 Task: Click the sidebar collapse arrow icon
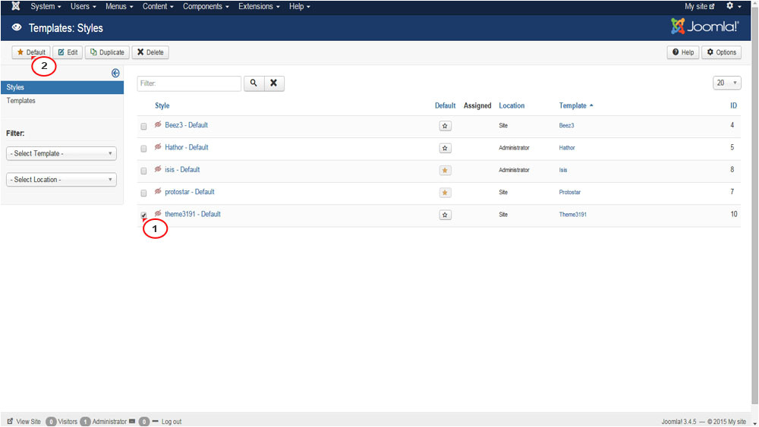115,73
